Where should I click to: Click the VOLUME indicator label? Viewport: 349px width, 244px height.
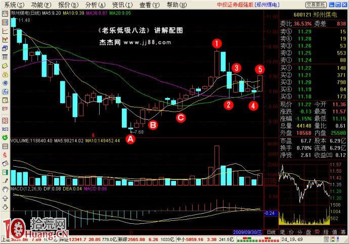(x=31, y=140)
